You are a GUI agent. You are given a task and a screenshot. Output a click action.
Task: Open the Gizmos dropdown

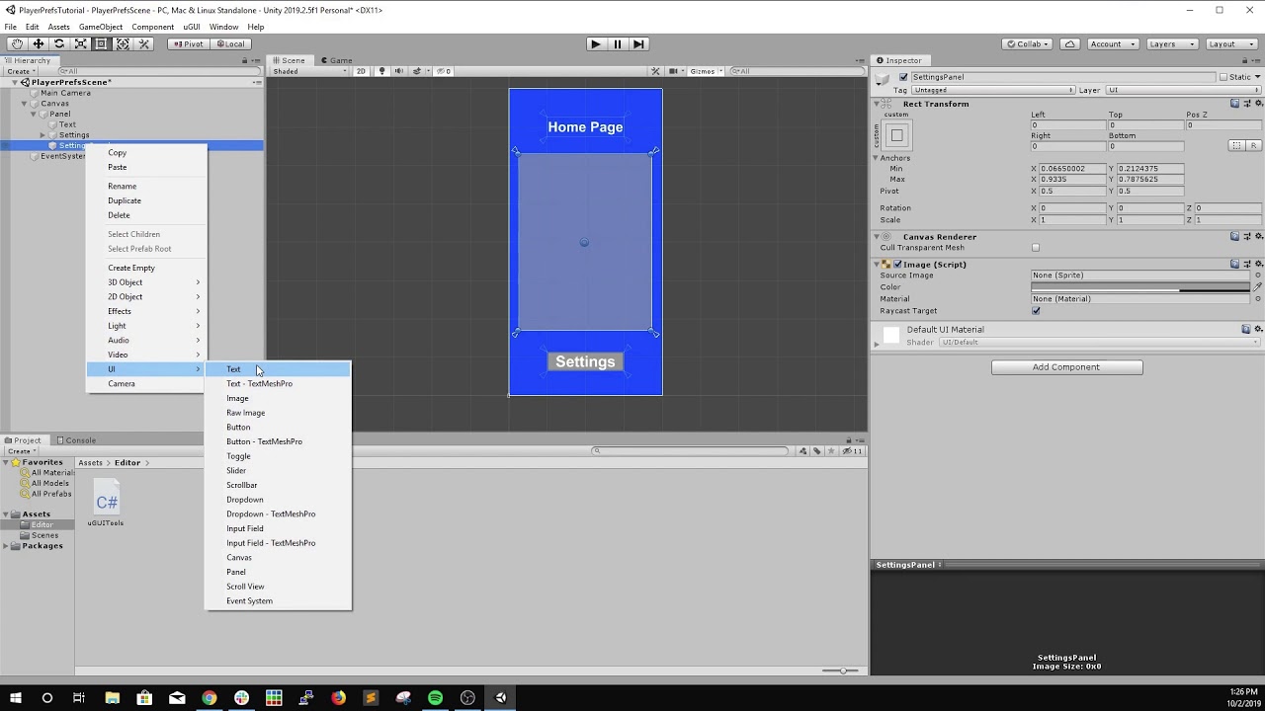706,71
